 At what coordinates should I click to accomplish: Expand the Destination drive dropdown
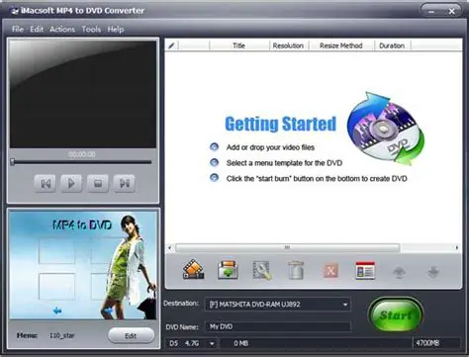tap(345, 305)
